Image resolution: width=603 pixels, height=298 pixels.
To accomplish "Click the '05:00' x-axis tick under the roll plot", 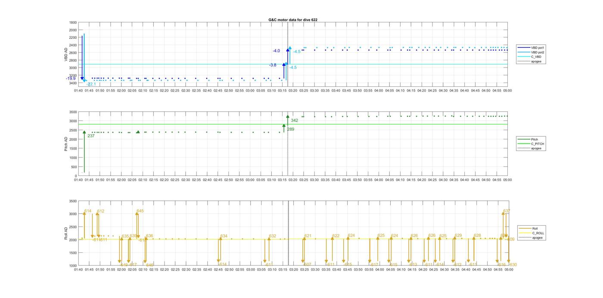I will (508, 270).
